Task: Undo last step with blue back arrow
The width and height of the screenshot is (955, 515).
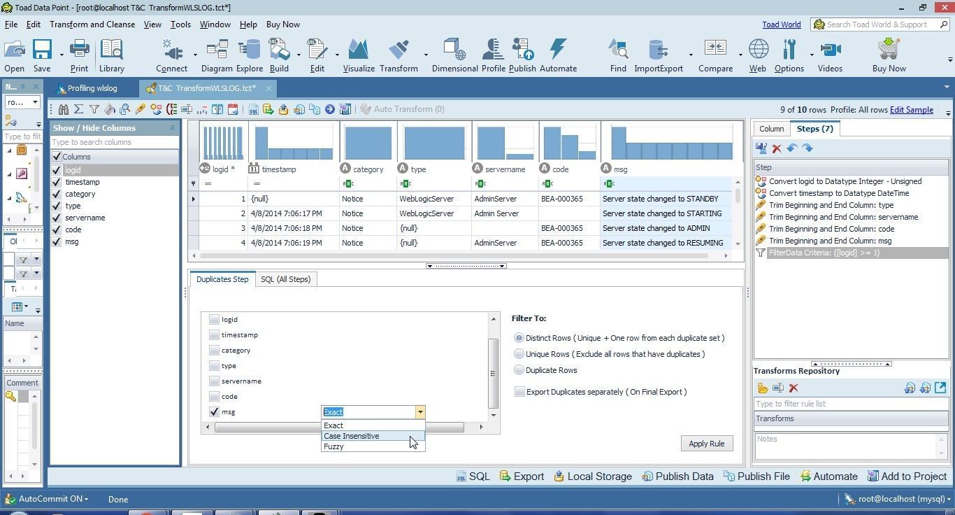Action: coord(792,148)
